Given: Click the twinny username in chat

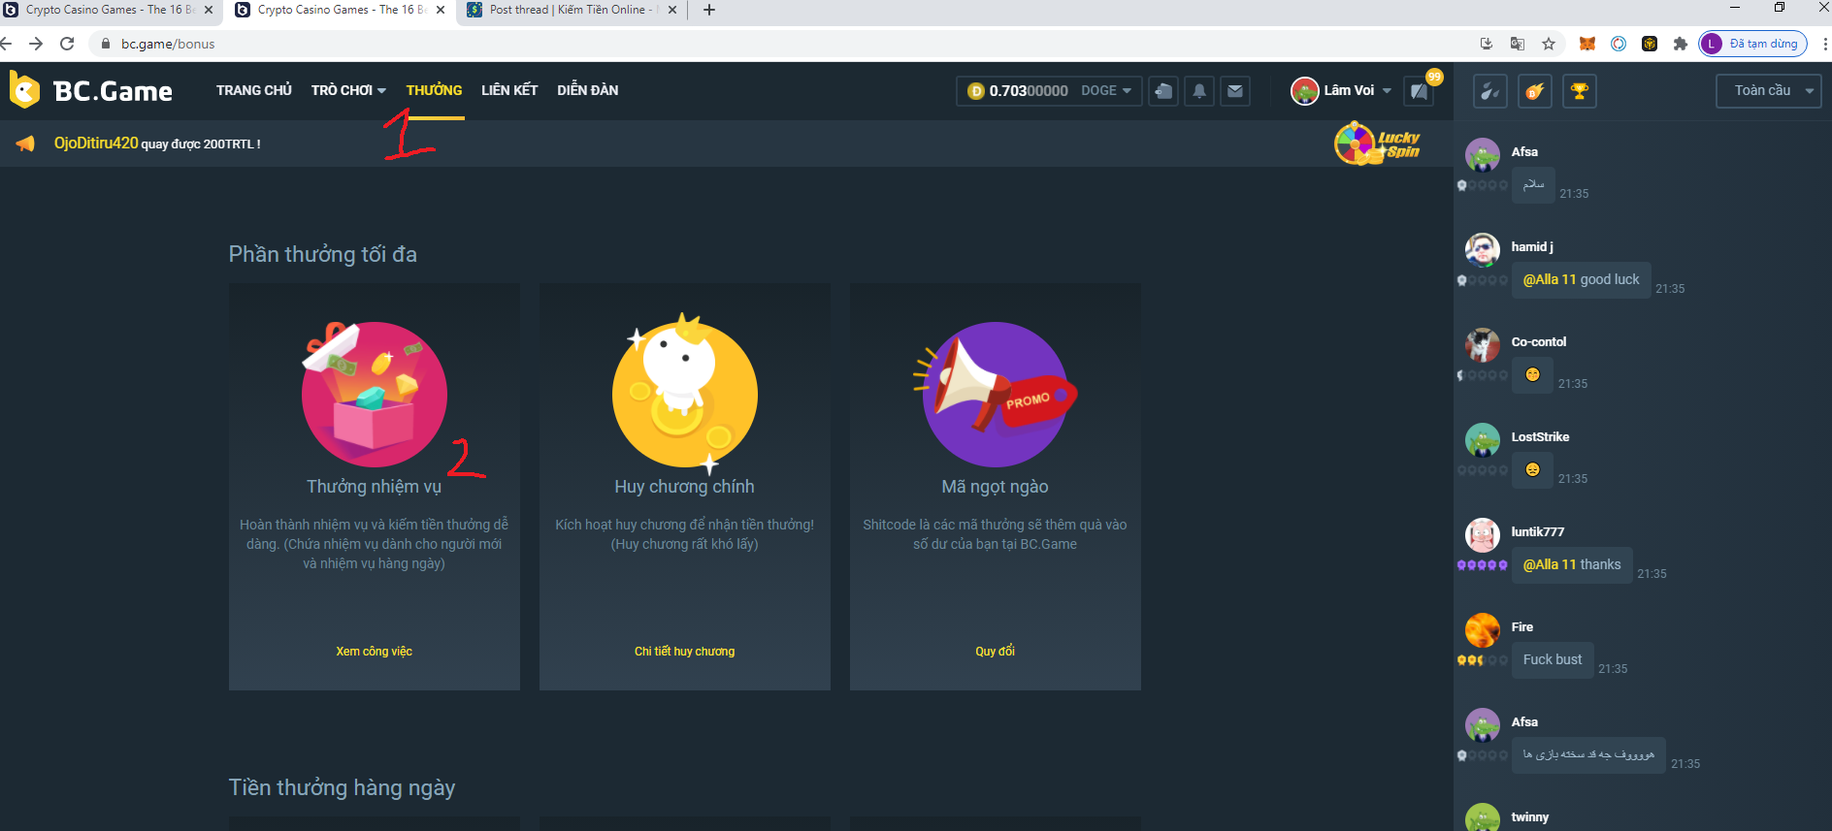Looking at the screenshot, I should [x=1530, y=817].
